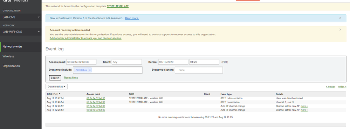The image size is (350, 129).
Task: Click the Event log heading
Action: 54,49
